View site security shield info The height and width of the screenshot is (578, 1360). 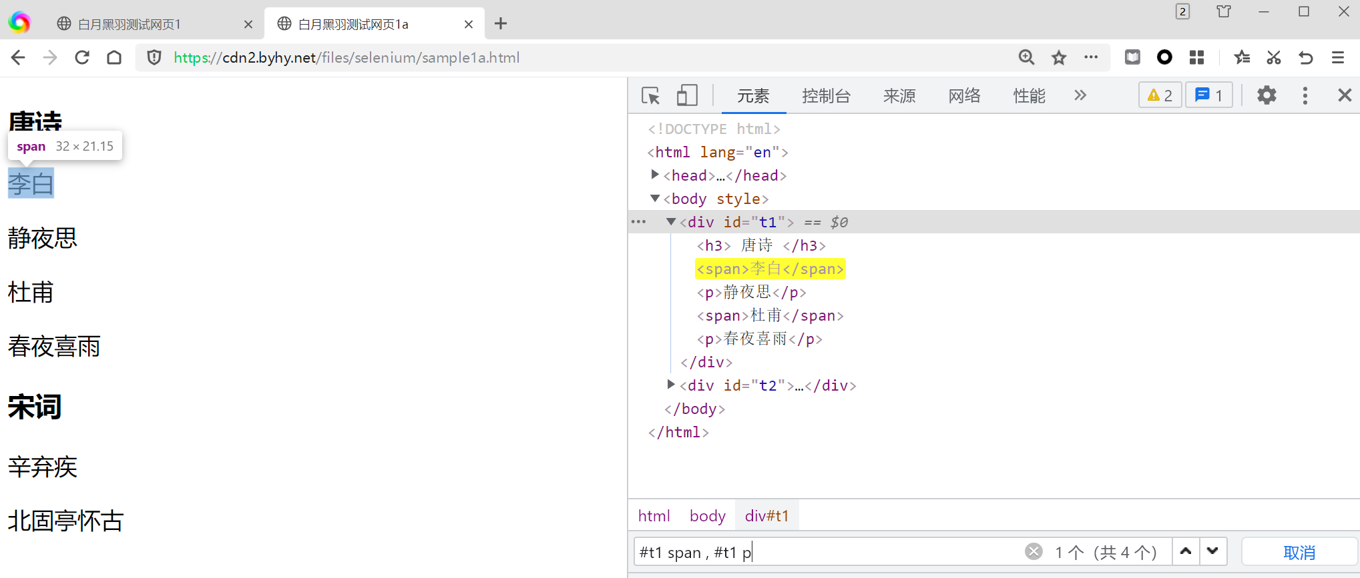click(154, 58)
